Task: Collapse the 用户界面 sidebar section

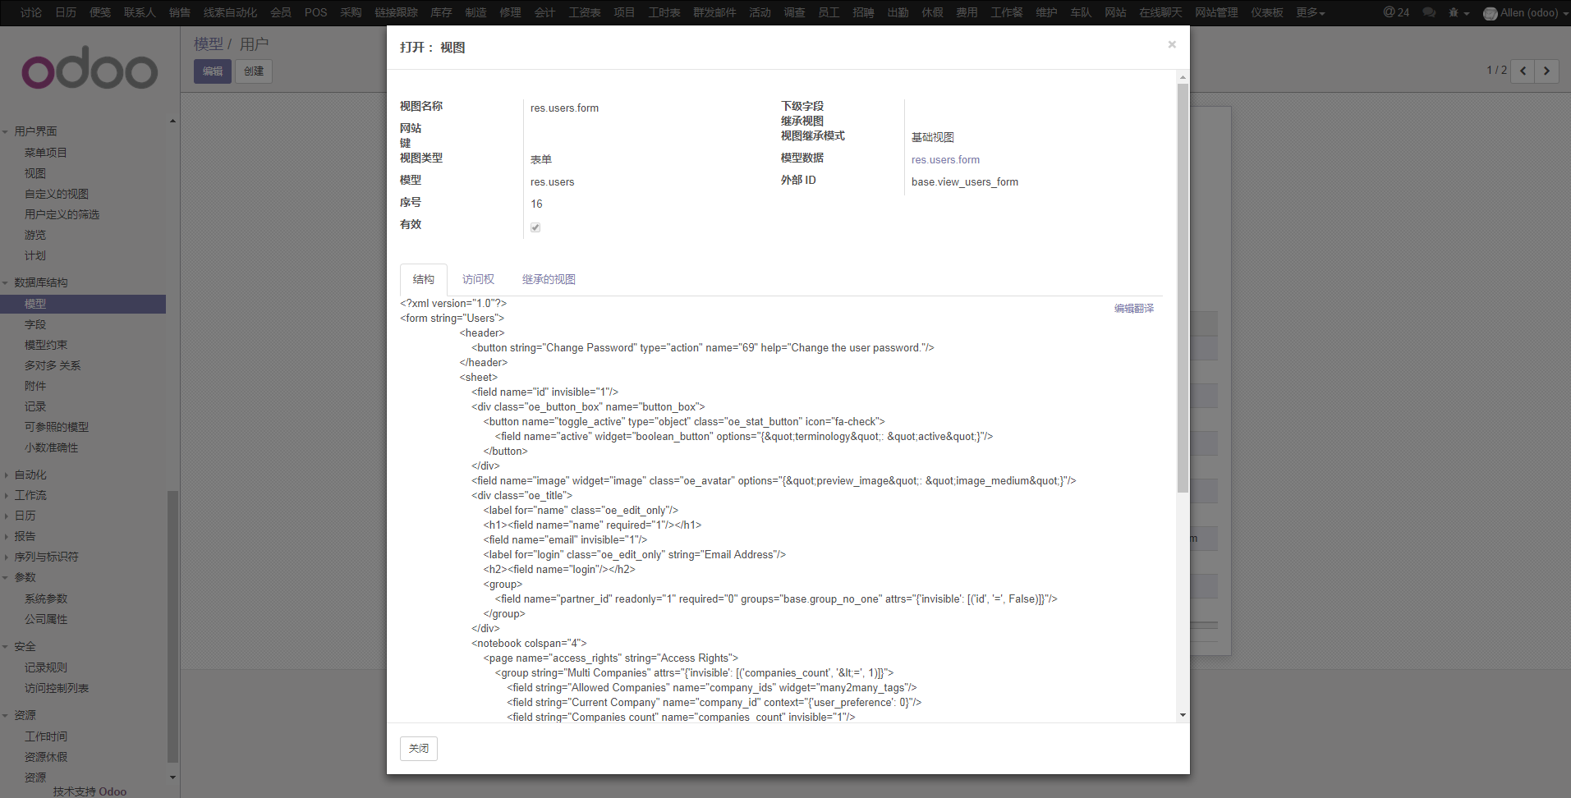Action: (35, 131)
